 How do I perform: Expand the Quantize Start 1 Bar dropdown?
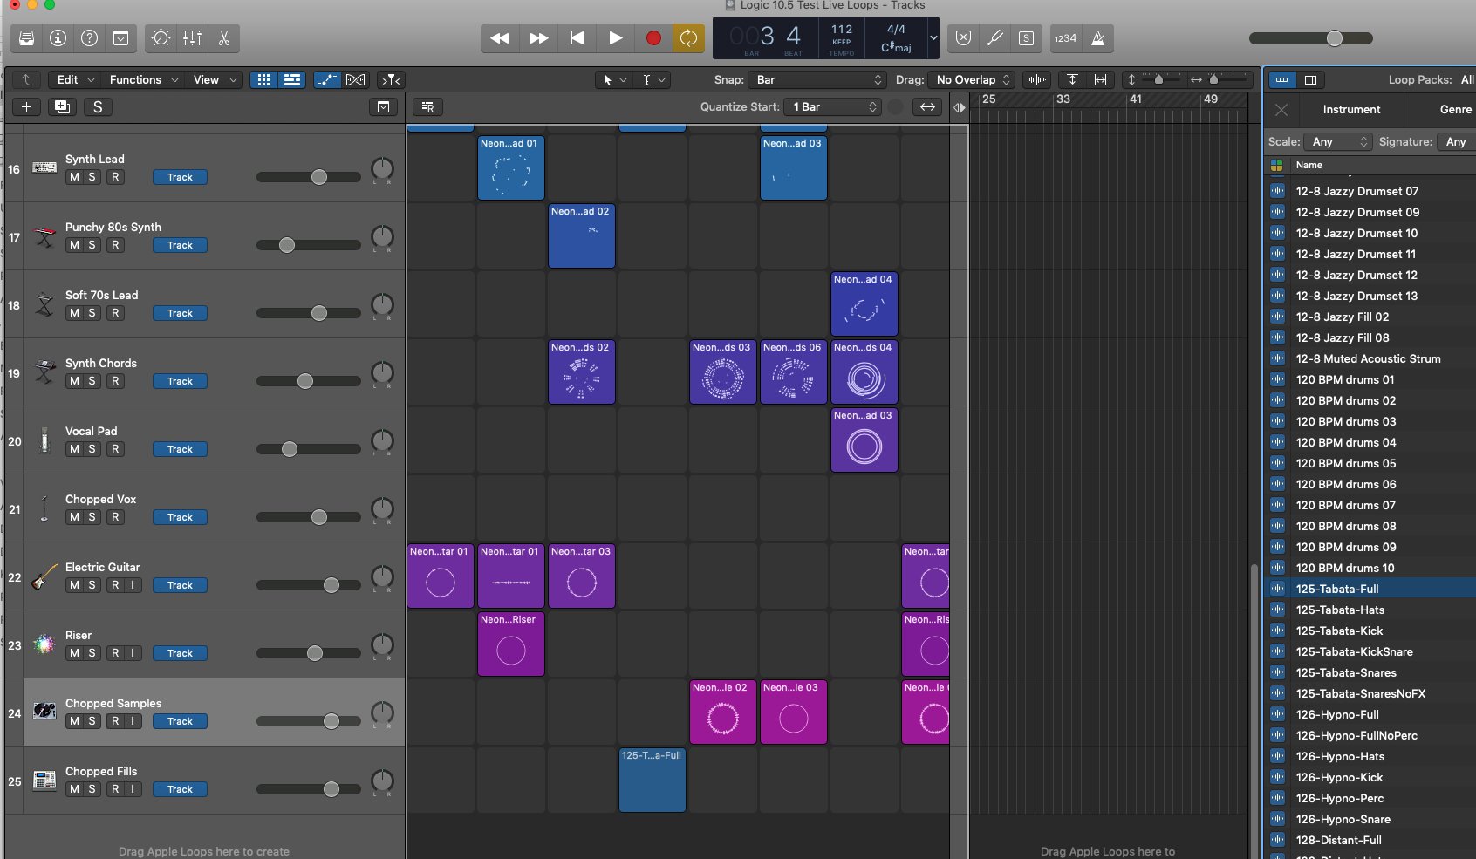[x=832, y=106]
